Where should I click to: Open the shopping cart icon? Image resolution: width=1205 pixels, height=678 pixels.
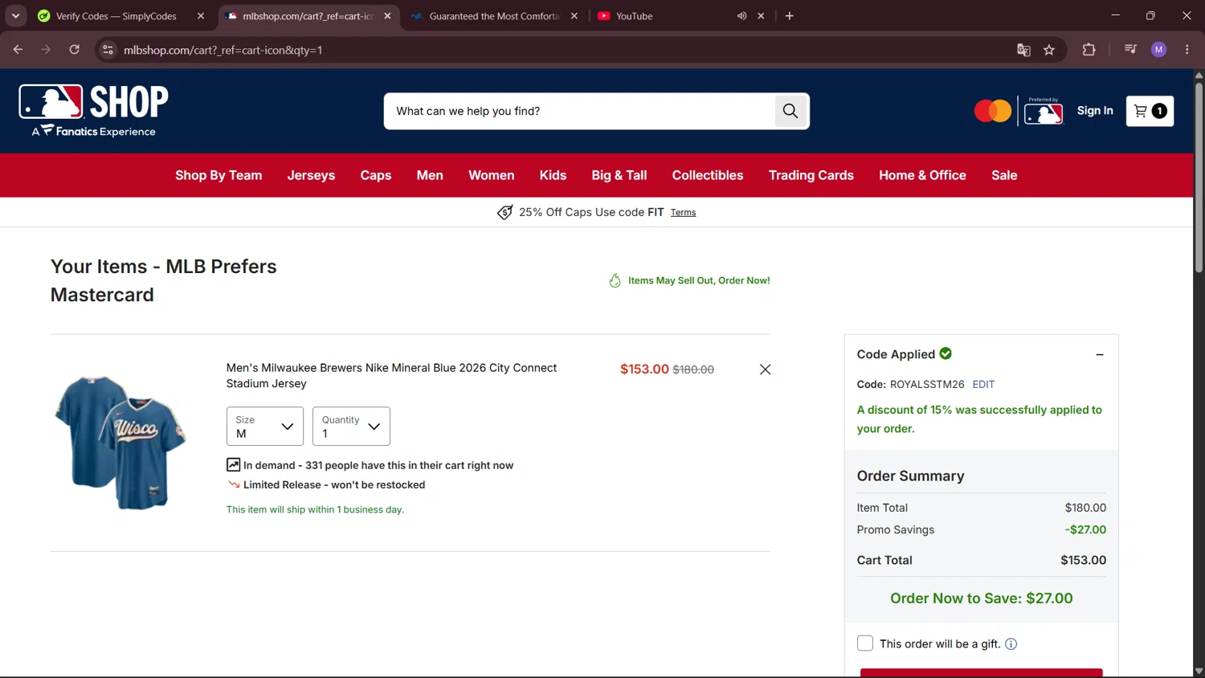click(1150, 111)
